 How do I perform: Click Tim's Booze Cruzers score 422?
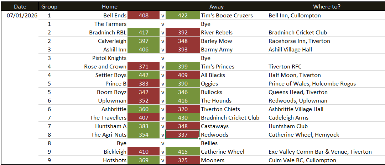tap(182, 16)
